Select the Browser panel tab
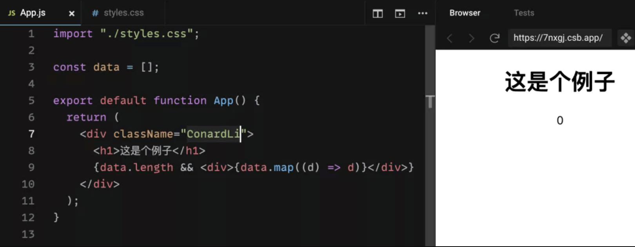 (464, 13)
